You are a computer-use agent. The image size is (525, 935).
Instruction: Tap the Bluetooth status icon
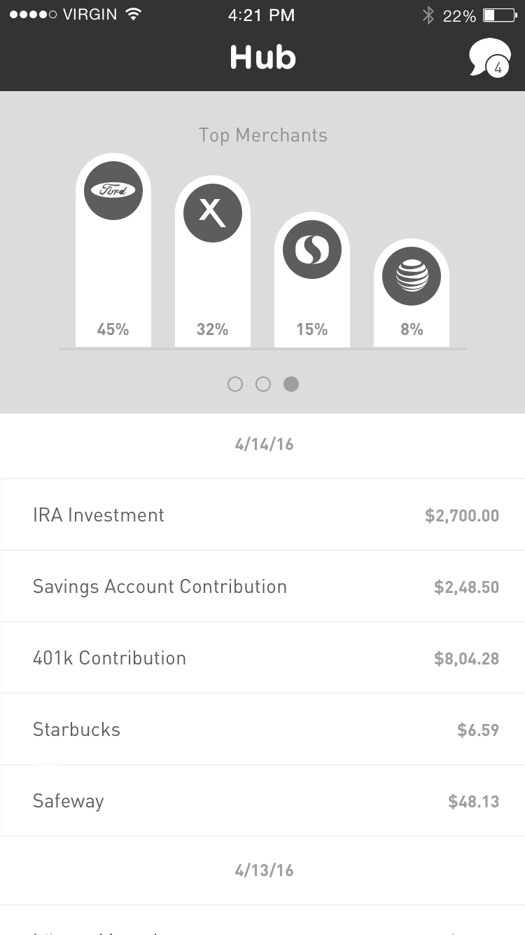(428, 15)
